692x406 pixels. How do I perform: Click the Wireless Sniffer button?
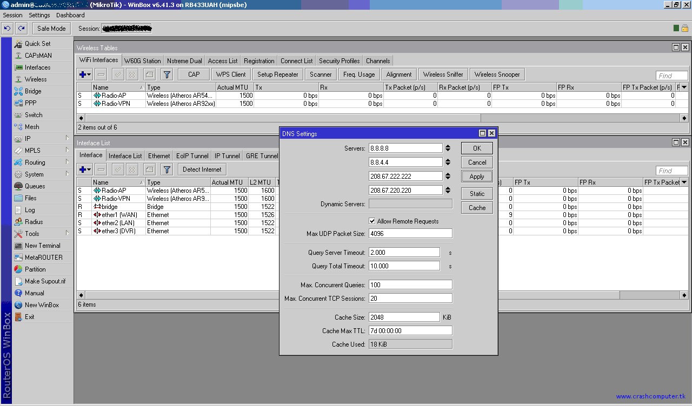(443, 75)
